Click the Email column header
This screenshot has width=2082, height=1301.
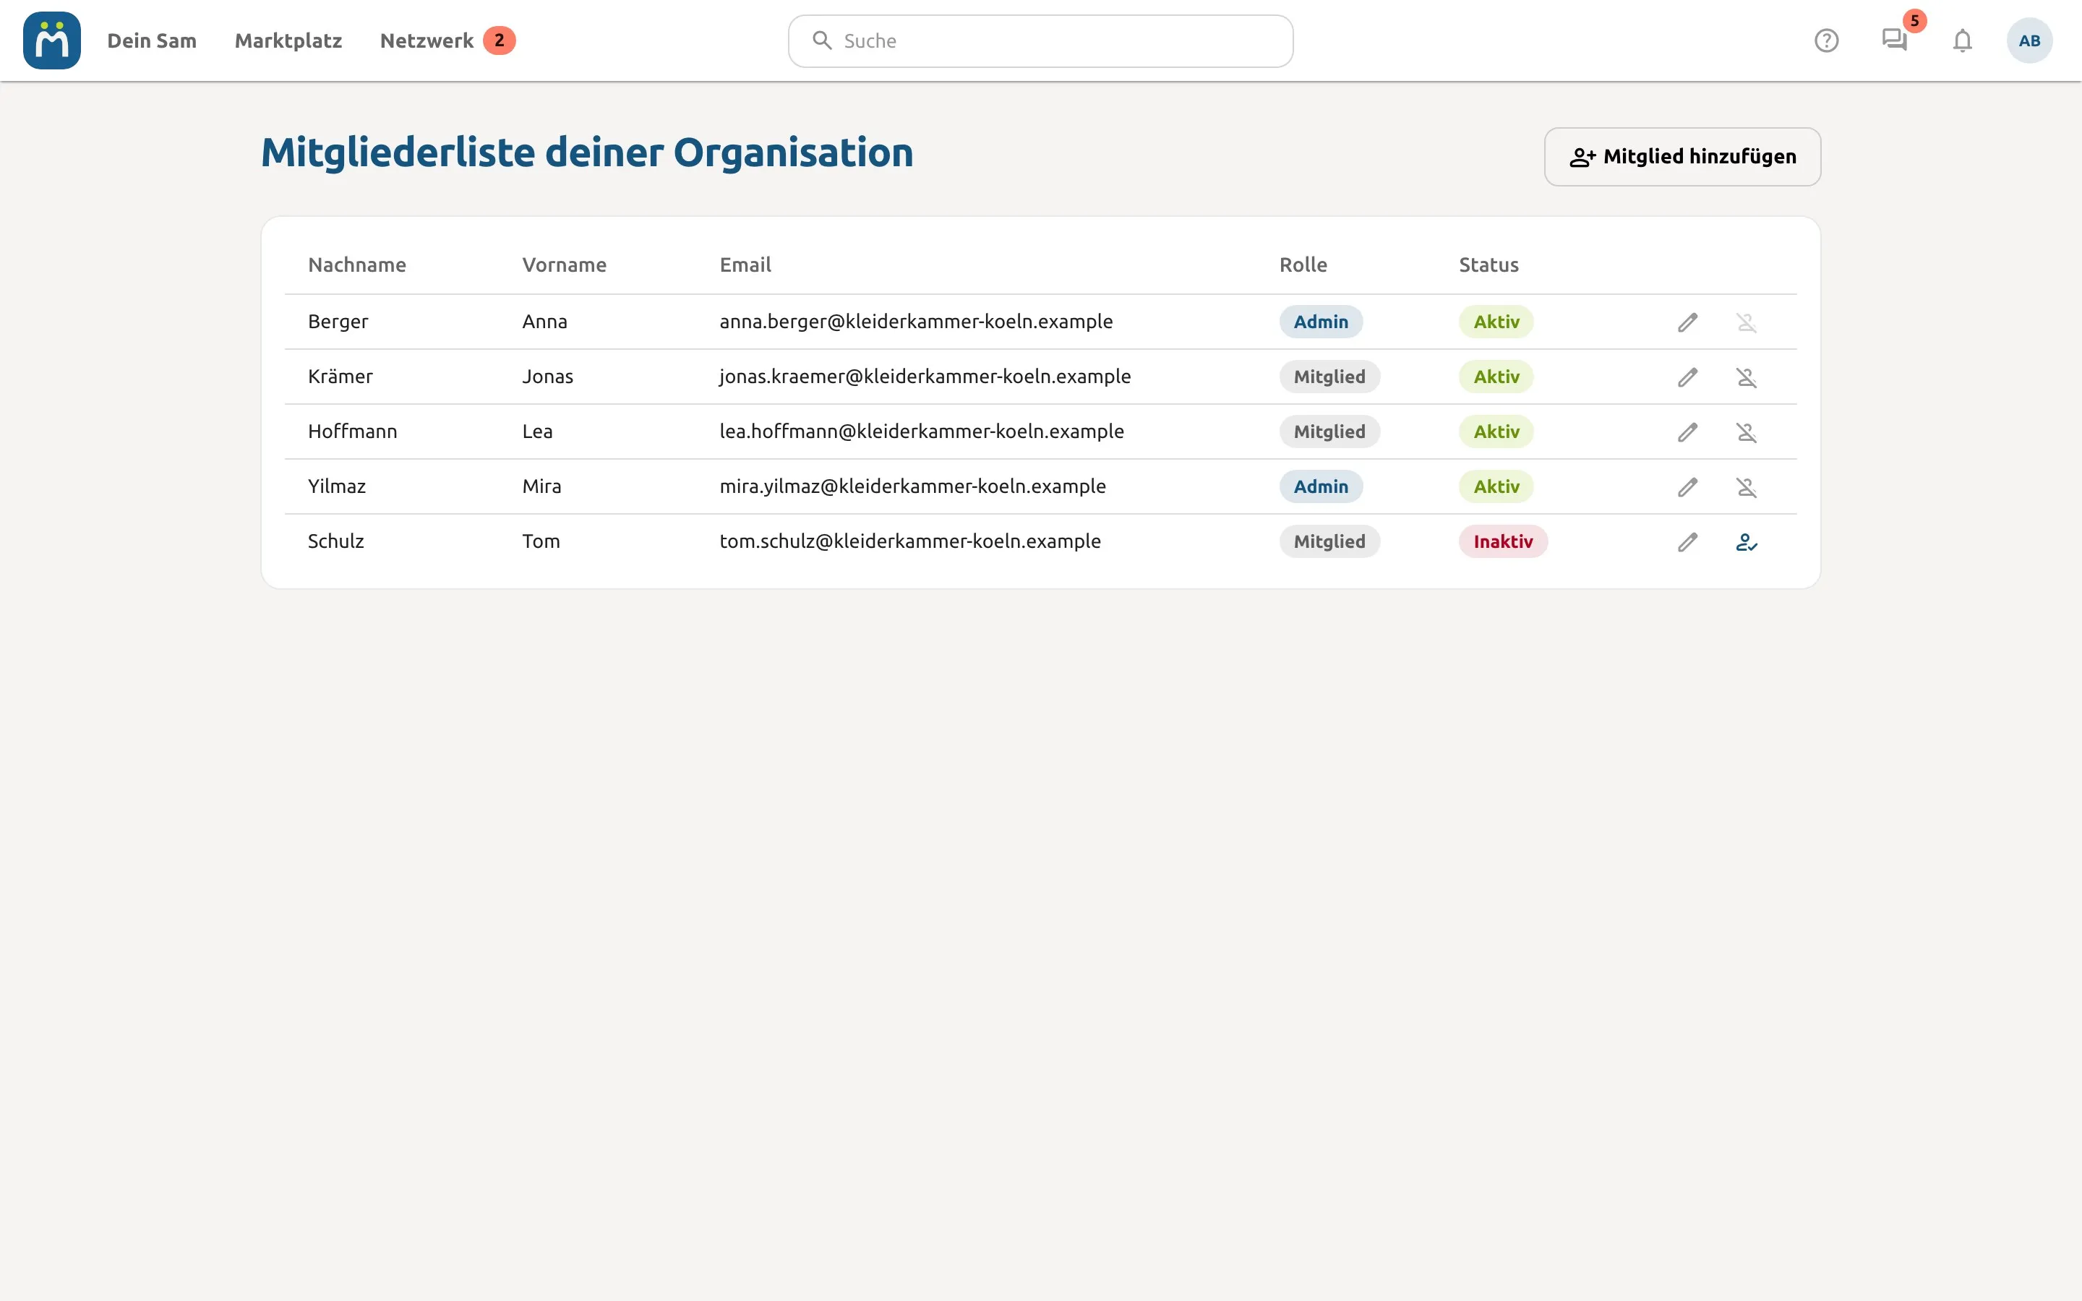[x=745, y=265]
